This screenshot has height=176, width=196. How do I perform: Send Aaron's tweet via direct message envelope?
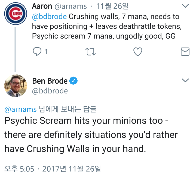pyautogui.click(x=185, y=52)
